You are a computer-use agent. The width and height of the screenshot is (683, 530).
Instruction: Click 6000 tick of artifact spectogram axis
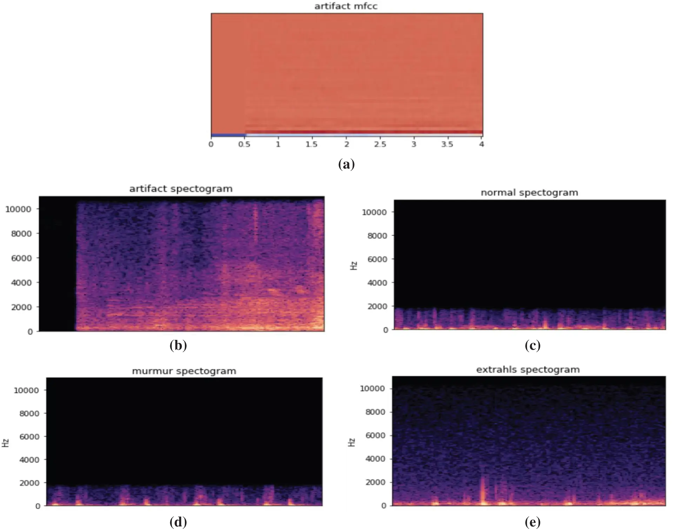(21, 258)
